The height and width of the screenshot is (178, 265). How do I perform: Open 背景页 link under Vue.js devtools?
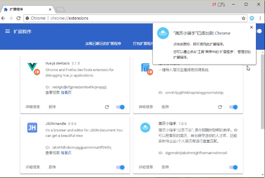tap(66, 92)
